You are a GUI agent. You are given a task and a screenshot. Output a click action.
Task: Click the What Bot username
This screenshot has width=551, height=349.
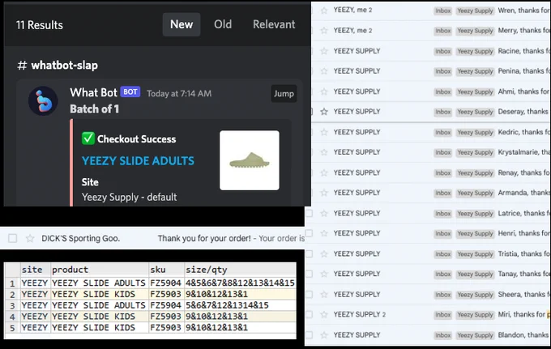pos(93,92)
